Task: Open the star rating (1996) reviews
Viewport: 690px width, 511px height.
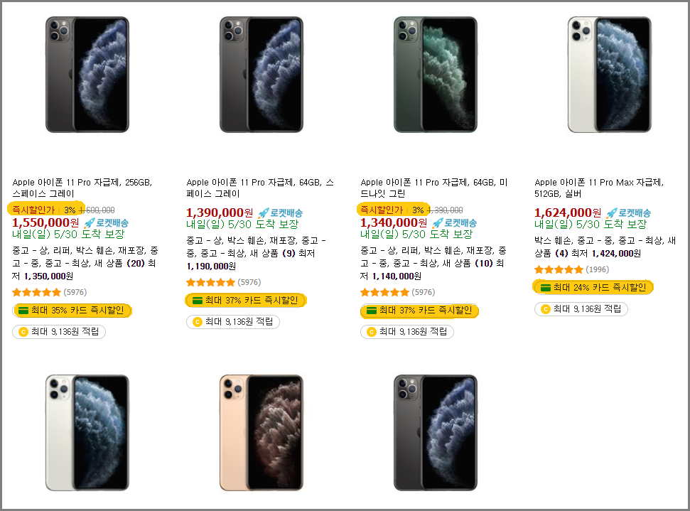Action: [x=571, y=269]
